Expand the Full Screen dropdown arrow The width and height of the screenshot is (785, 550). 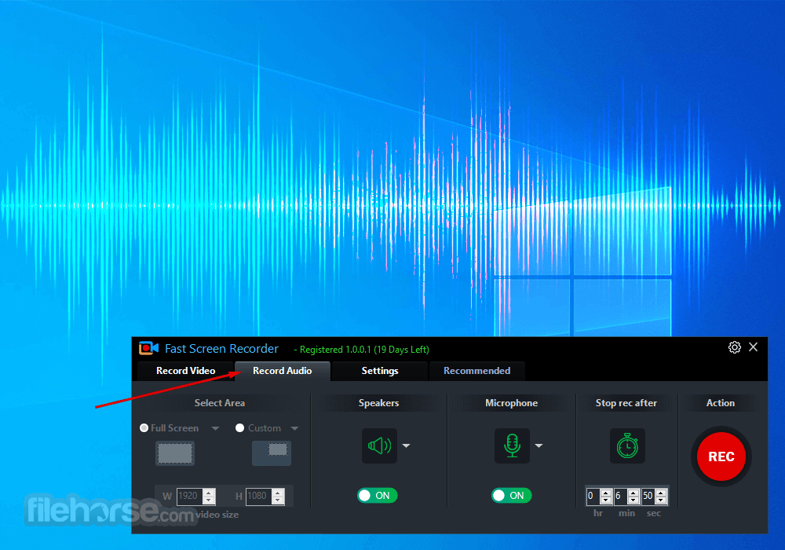pos(215,428)
